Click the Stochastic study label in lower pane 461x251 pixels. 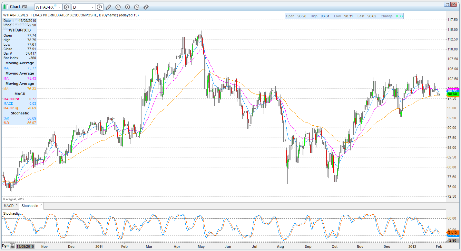[11, 213]
